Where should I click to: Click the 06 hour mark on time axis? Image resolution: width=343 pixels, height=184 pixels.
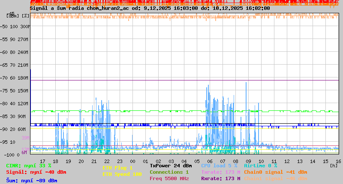pos(210,161)
